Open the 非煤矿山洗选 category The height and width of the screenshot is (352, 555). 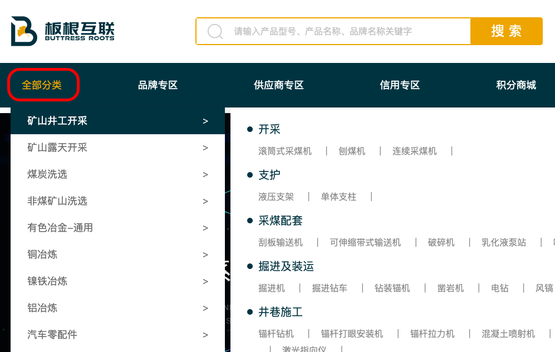57,201
